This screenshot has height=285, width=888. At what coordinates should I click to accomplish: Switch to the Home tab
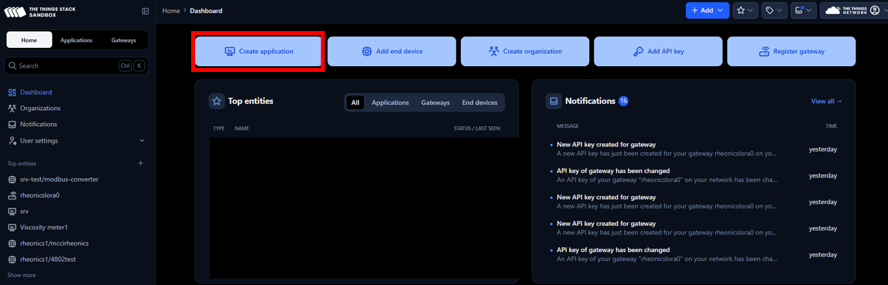tap(29, 40)
